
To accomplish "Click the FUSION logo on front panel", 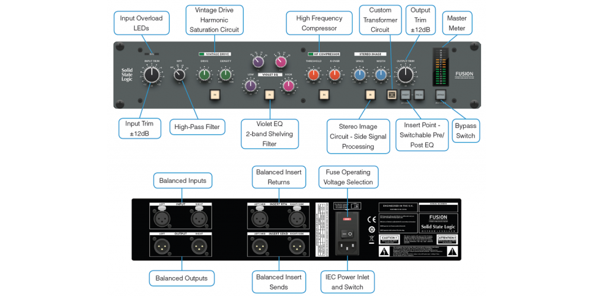I will pyautogui.click(x=464, y=75).
